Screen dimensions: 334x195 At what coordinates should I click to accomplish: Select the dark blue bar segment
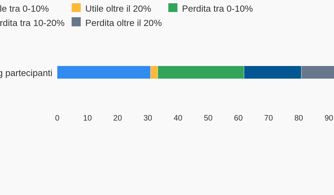272,72
